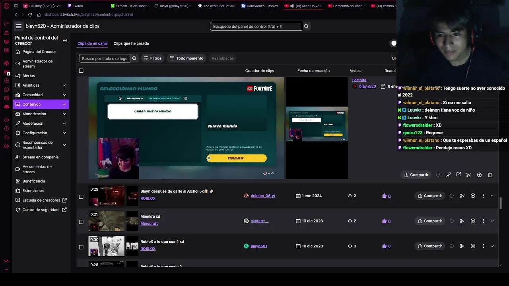The height and width of the screenshot is (286, 509).
Task: Switch to the Stream - Kick Dashboard browser tab
Action: pos(129,6)
